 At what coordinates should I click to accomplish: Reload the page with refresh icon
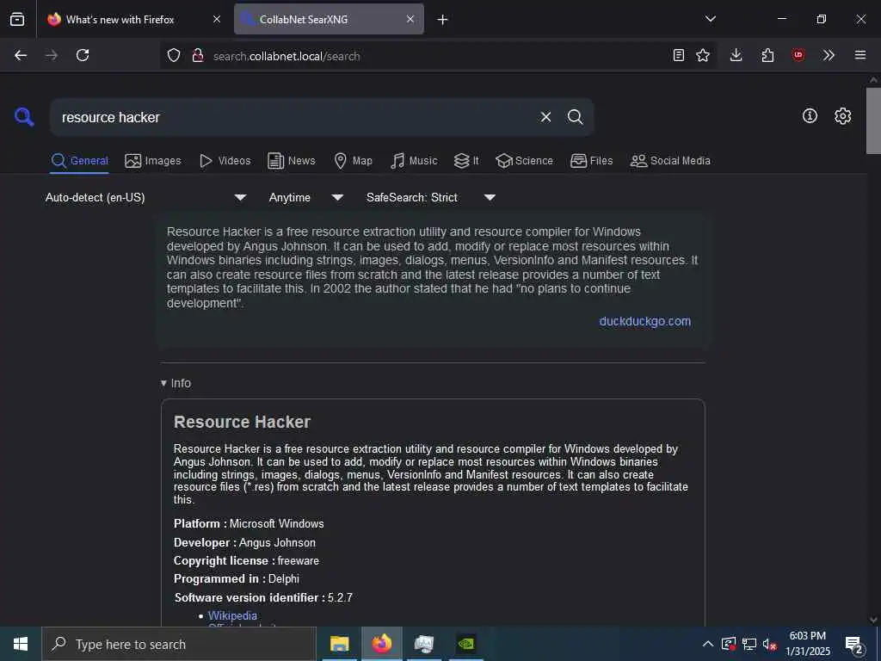point(83,55)
